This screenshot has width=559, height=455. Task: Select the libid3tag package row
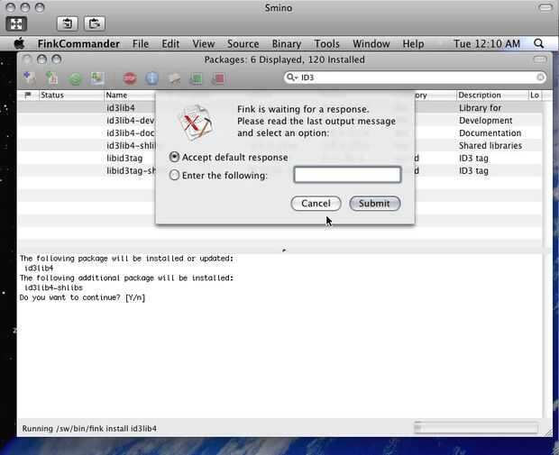[279, 158]
